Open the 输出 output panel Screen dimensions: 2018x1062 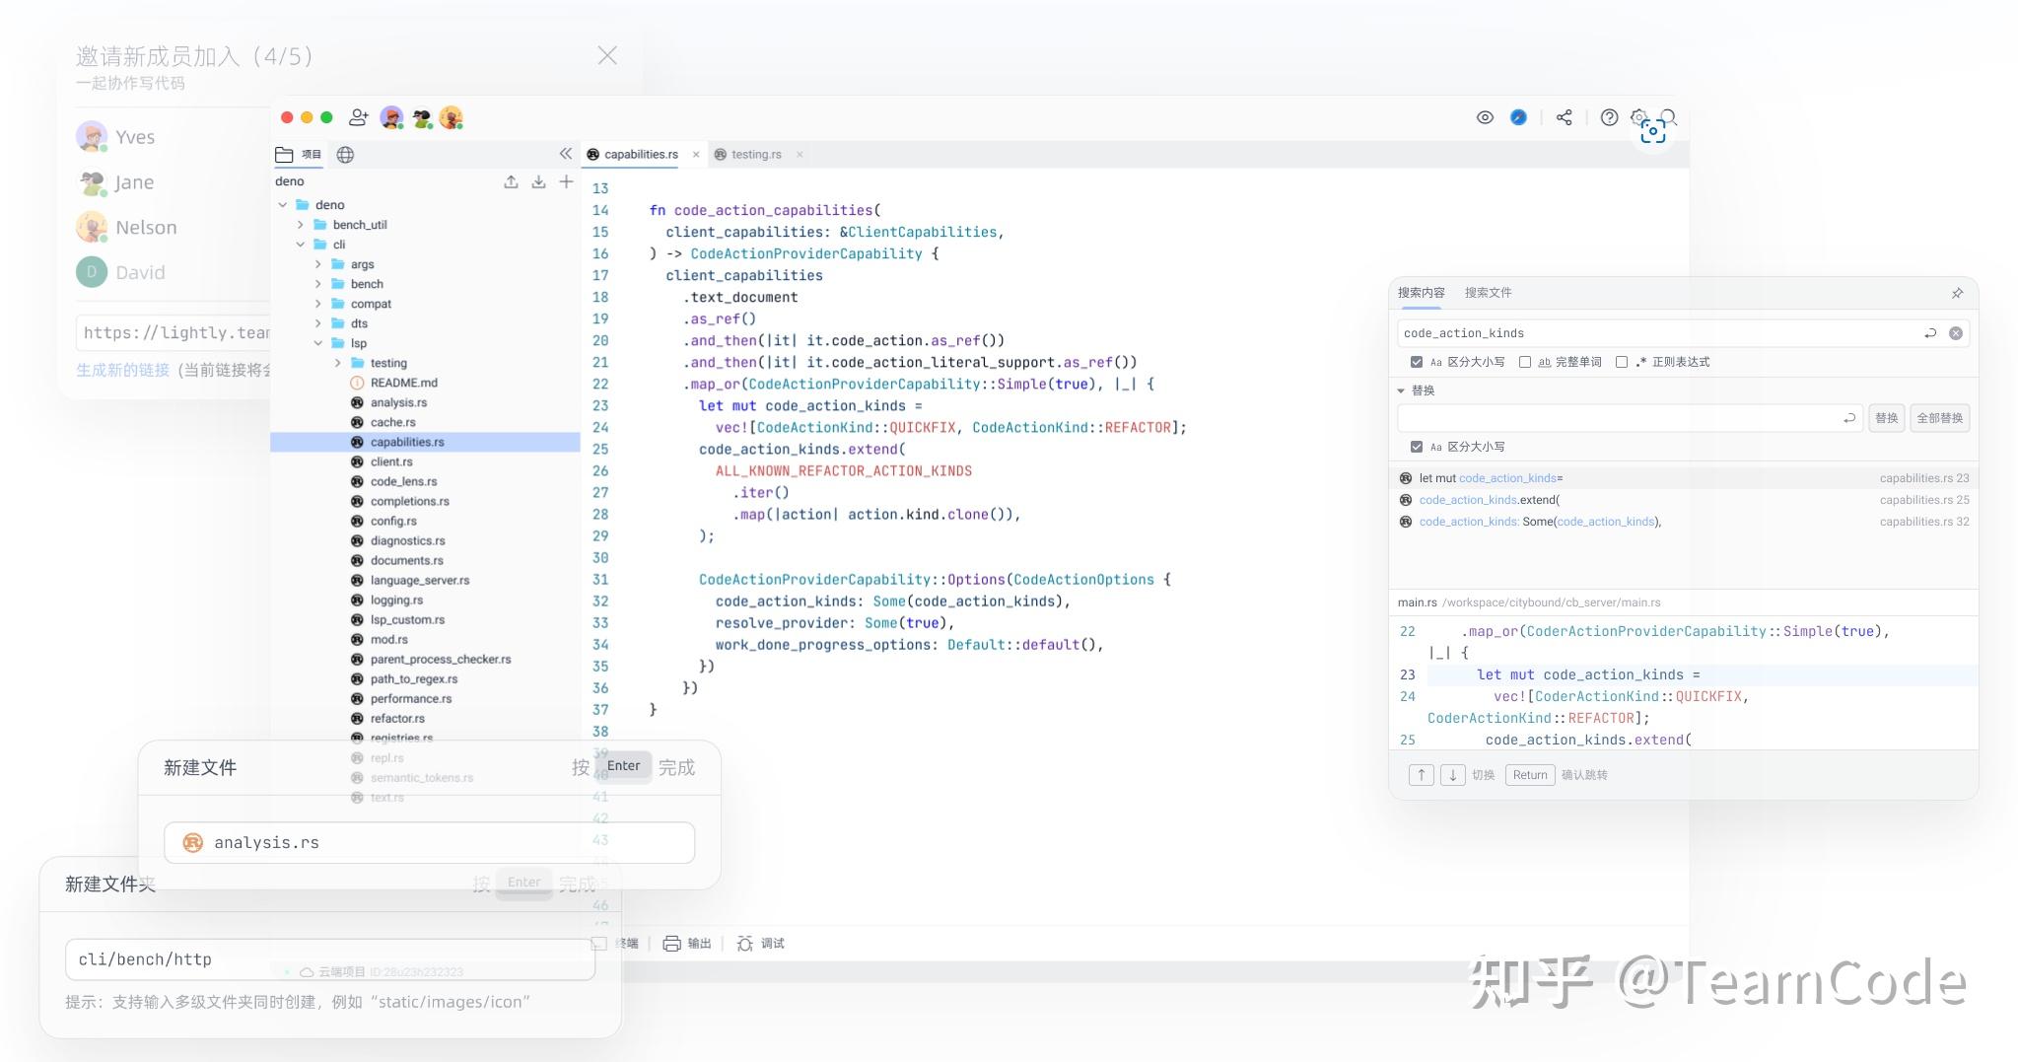[699, 943]
